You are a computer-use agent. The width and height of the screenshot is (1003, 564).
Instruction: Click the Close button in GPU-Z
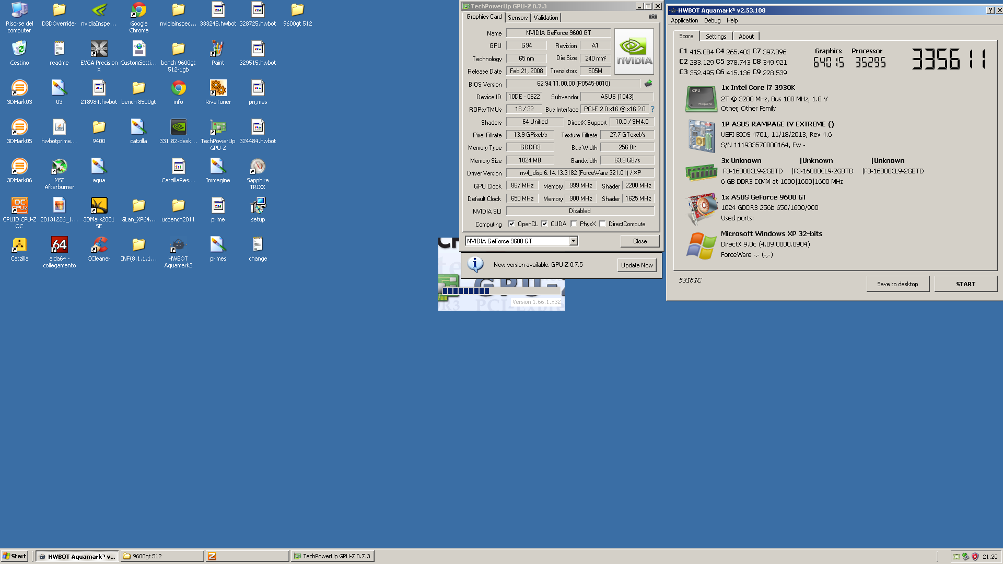point(639,241)
